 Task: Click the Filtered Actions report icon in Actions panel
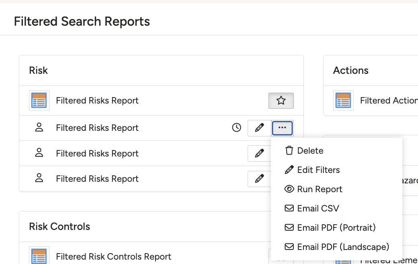[343, 101]
